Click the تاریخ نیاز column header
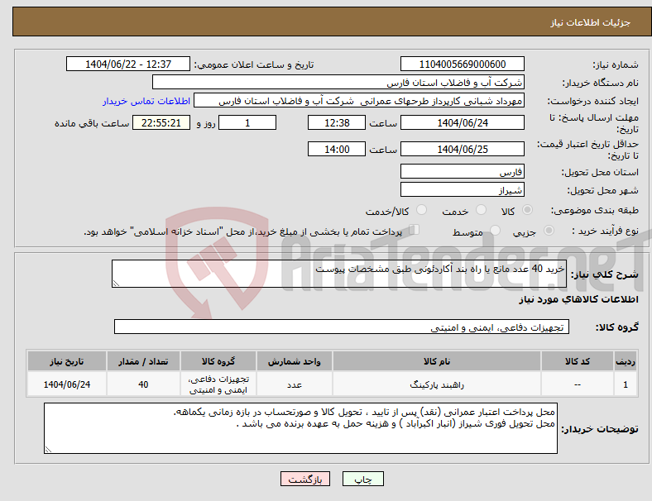 pos(66,361)
